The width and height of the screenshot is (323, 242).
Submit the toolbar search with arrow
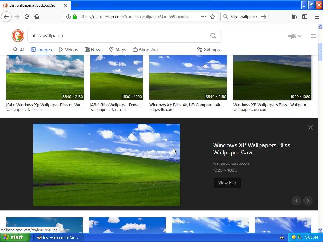point(264,17)
